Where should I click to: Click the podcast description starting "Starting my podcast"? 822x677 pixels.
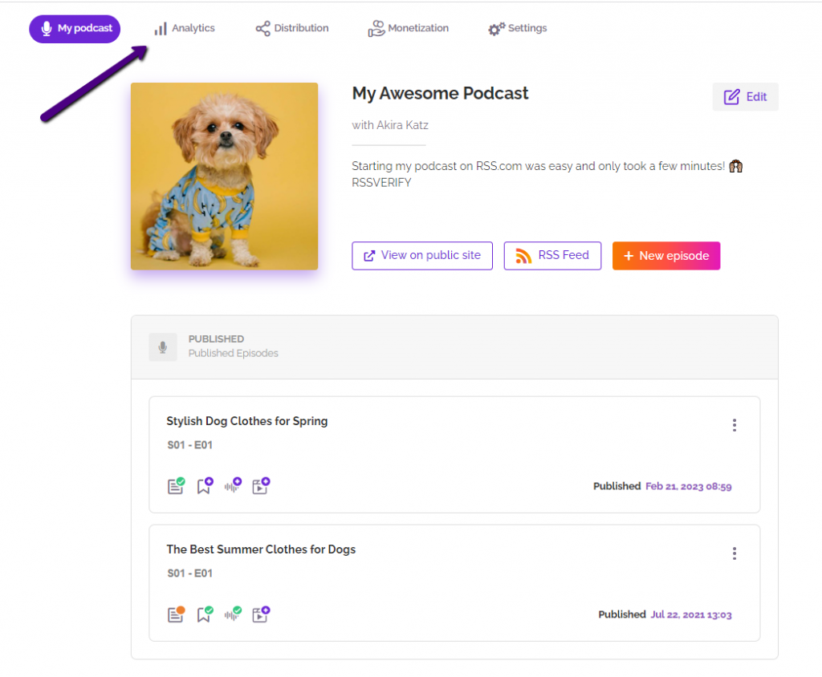pos(547,174)
